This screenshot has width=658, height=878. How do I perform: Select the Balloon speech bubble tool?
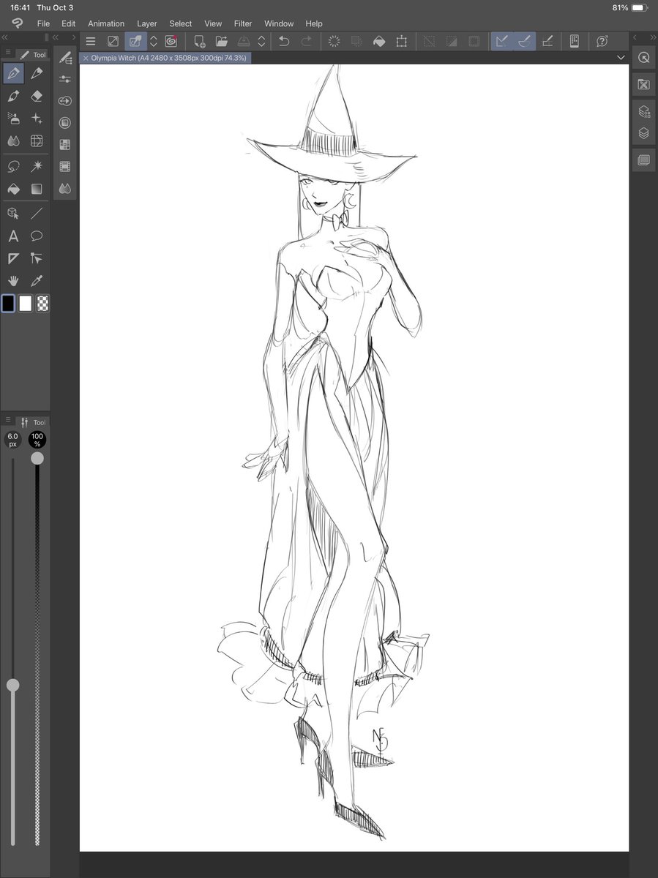pyautogui.click(x=37, y=236)
